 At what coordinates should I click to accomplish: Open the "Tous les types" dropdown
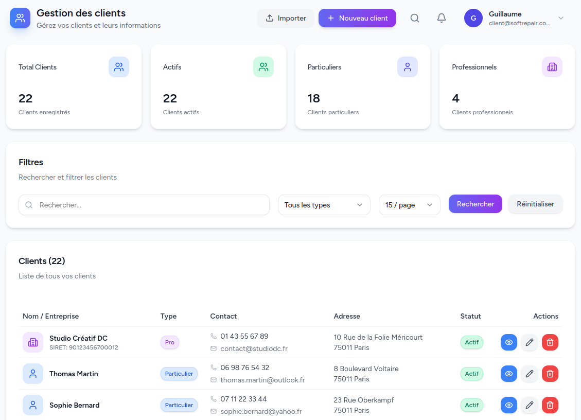324,205
